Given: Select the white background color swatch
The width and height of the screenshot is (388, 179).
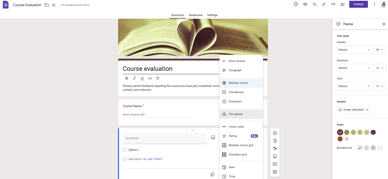Looking at the screenshot, I should 380,148.
